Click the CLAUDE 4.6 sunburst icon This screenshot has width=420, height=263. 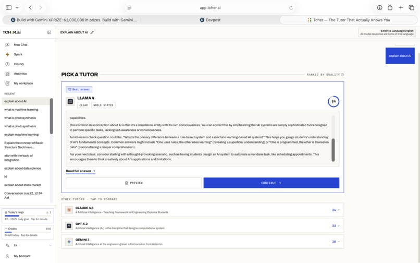tap(69, 210)
